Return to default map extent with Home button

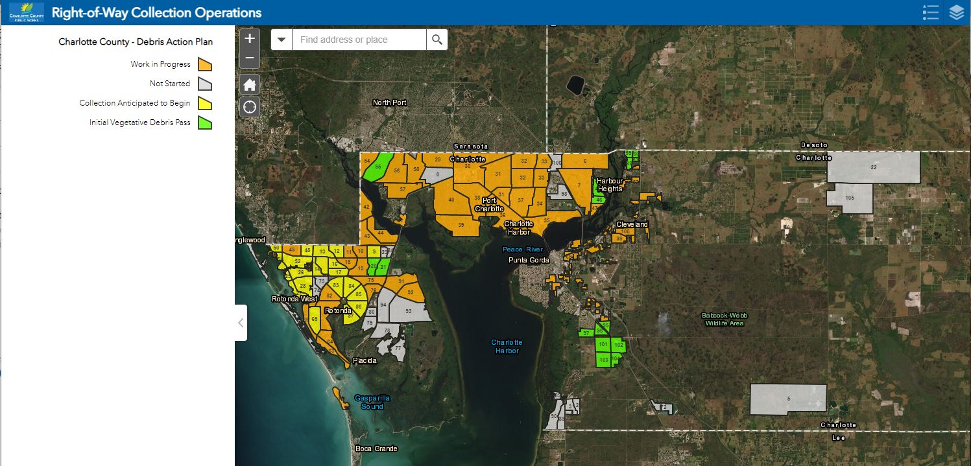coord(250,84)
